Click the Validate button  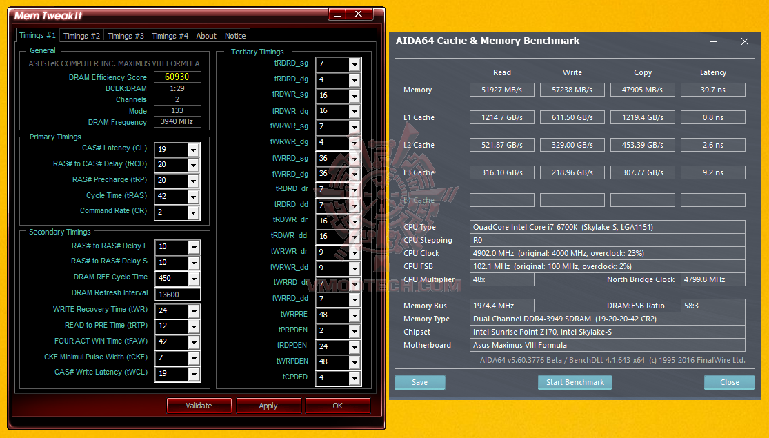(x=199, y=406)
